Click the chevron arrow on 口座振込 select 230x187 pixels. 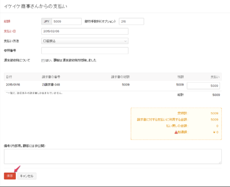click(125, 41)
